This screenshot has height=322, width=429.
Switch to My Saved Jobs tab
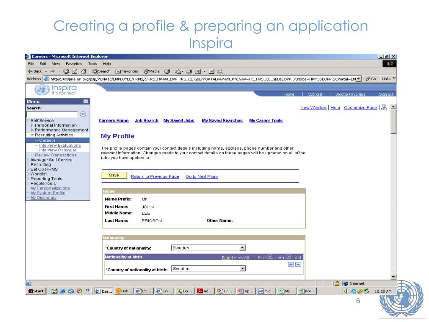tap(178, 120)
